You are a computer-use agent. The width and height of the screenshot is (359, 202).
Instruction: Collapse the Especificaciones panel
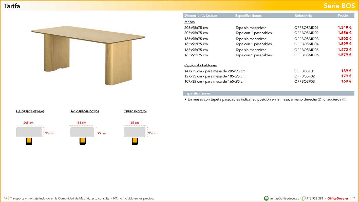click(x=197, y=93)
